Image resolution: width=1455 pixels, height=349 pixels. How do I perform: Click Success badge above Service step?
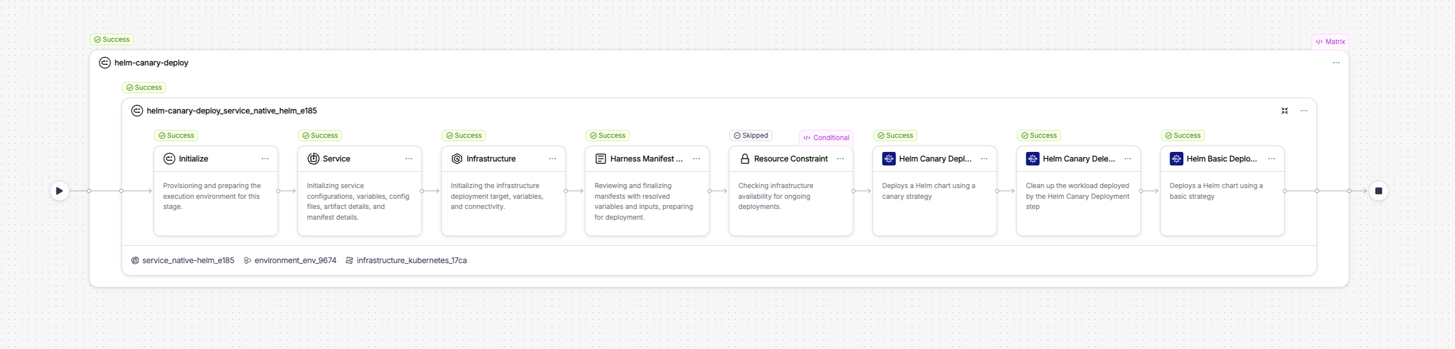[x=320, y=136]
